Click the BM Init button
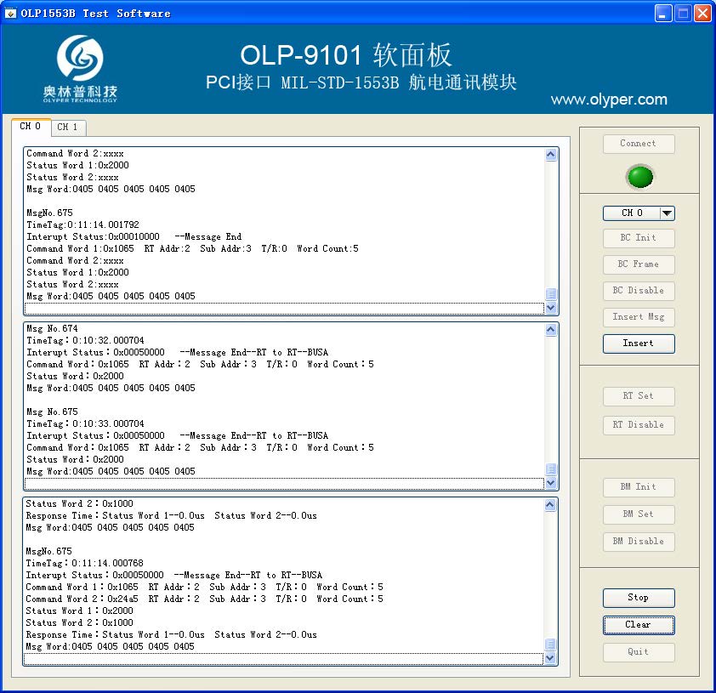The width and height of the screenshot is (716, 693). (639, 487)
